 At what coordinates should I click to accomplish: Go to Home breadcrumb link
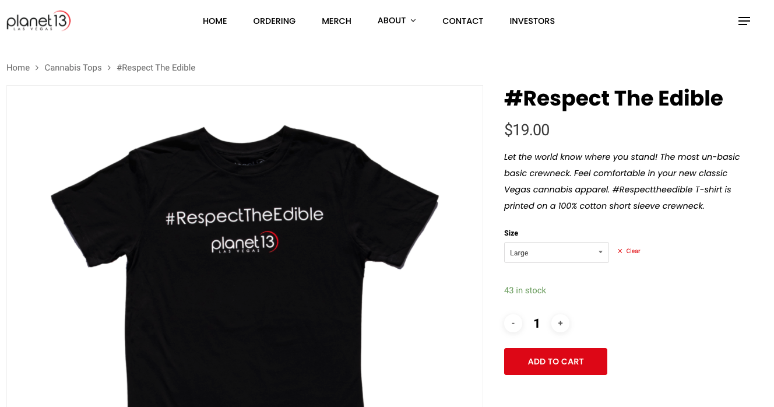pyautogui.click(x=18, y=68)
